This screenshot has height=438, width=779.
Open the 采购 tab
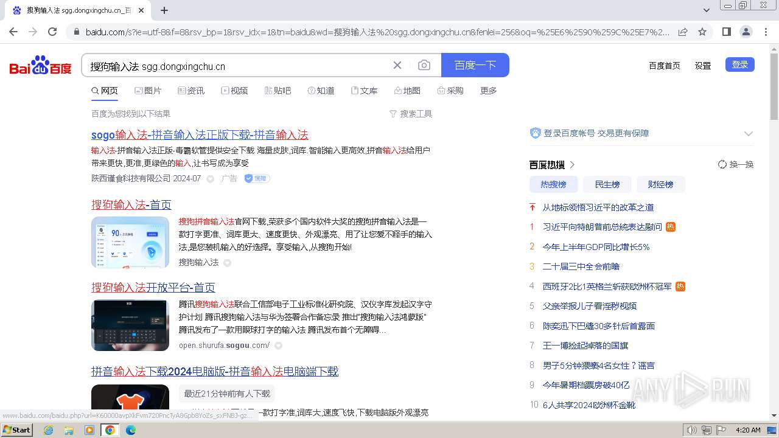pos(450,91)
